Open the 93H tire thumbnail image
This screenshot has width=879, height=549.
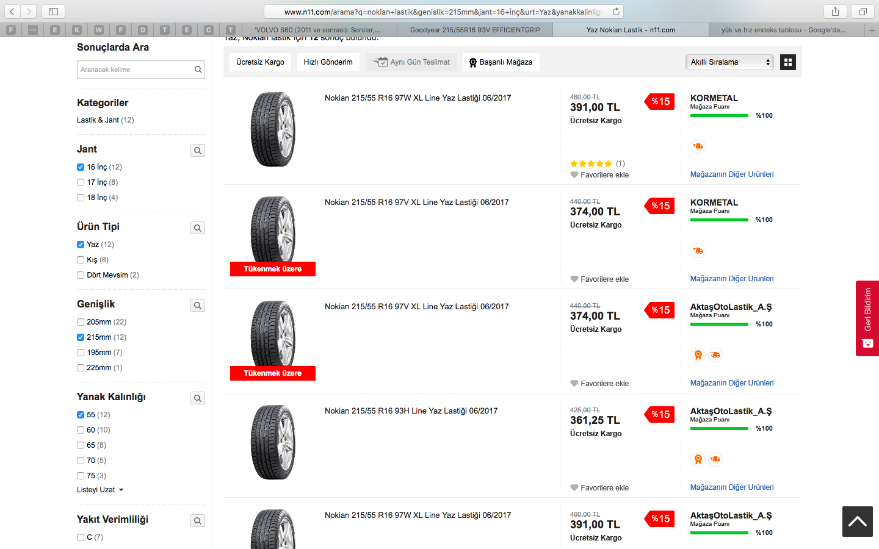[x=273, y=442]
